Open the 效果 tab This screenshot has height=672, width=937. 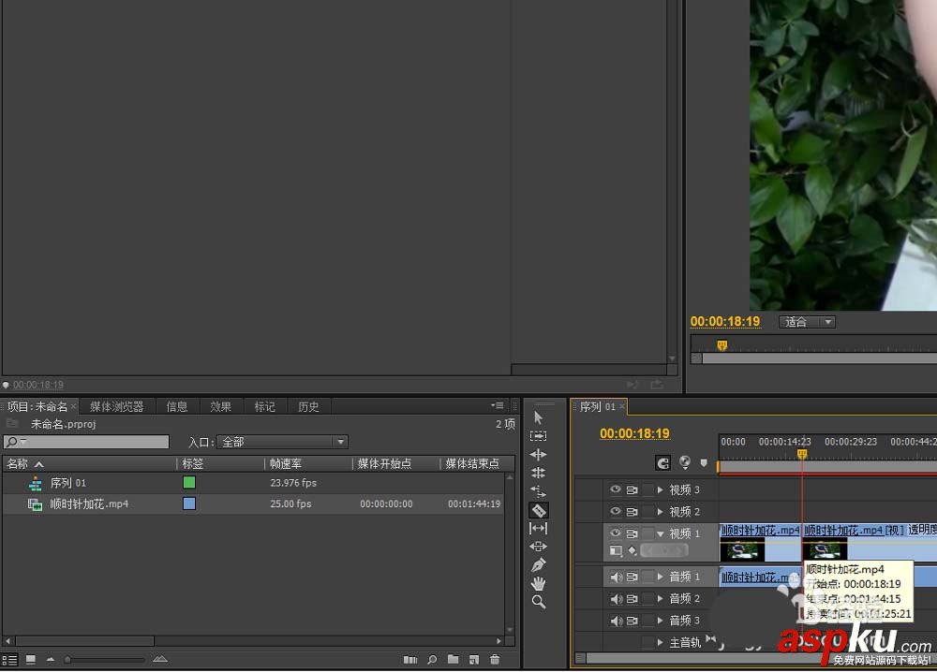pos(220,406)
